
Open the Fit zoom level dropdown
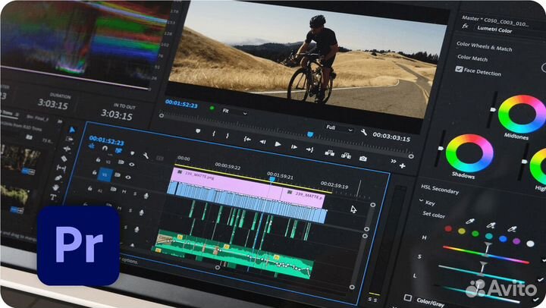(x=237, y=113)
